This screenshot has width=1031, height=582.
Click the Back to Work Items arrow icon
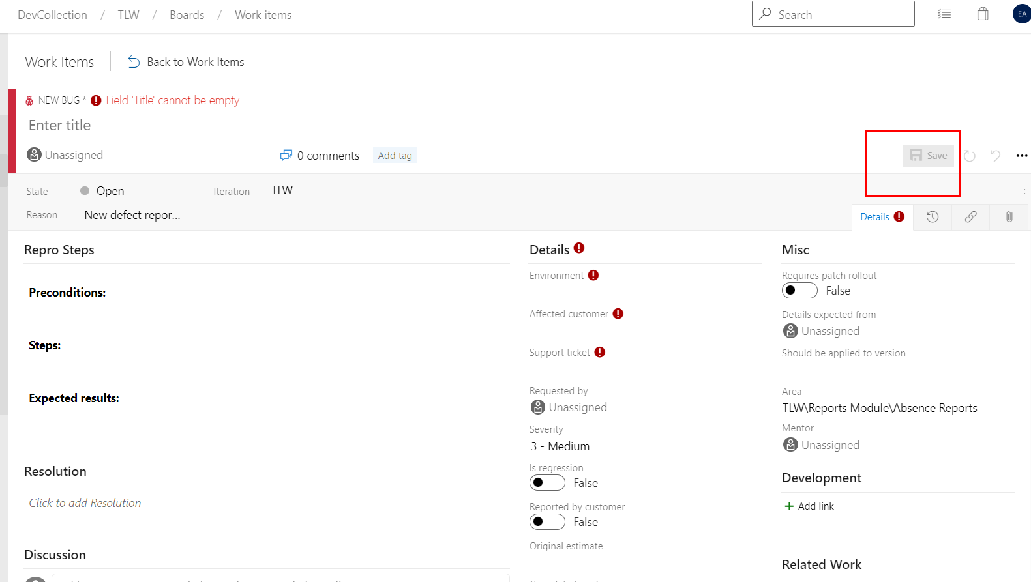coord(134,62)
